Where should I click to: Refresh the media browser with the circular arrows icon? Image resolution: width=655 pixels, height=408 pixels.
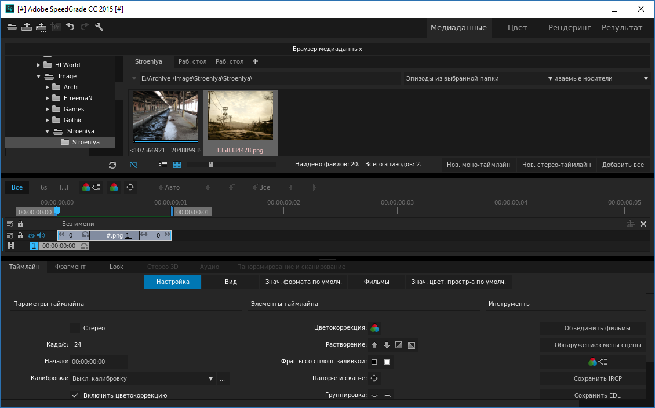pos(112,165)
